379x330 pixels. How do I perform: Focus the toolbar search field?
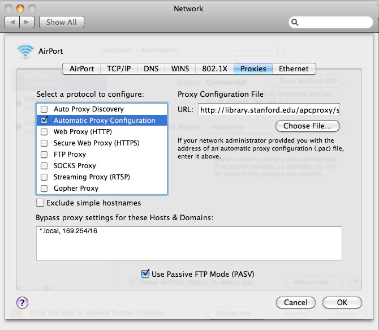(x=331, y=22)
